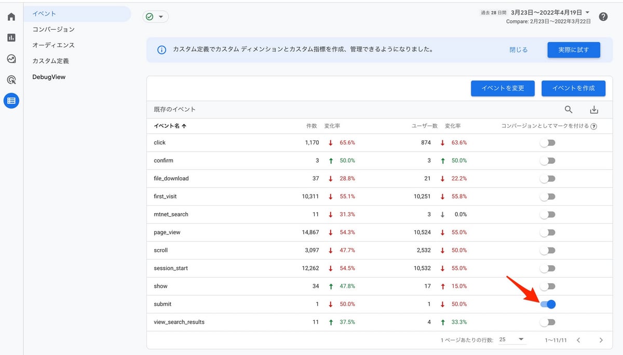The image size is (623, 355).
Task: Enable conversion for file_download event
Action: point(548,178)
